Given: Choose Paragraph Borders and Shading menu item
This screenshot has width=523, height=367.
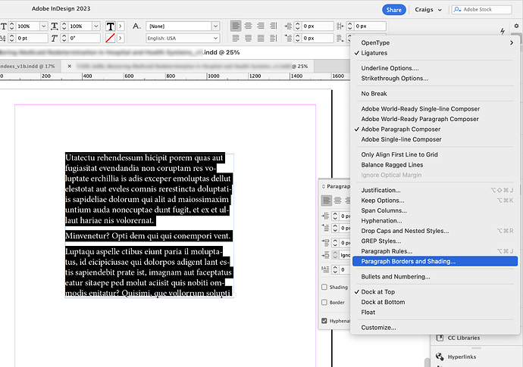Looking at the screenshot, I should pyautogui.click(x=435, y=261).
